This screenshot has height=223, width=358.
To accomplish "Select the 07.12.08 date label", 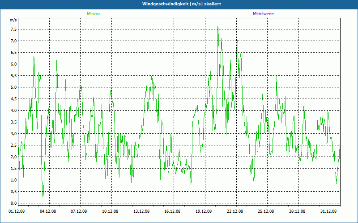I will click(x=79, y=212).
